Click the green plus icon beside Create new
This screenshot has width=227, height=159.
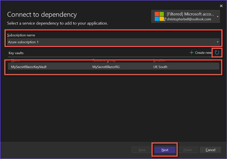[x=192, y=53]
